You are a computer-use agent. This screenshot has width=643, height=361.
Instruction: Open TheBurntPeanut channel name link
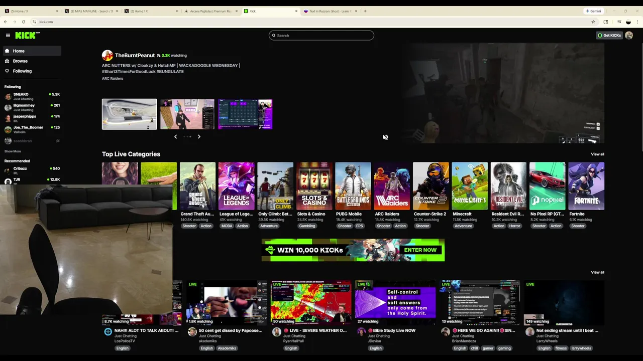[x=135, y=55]
